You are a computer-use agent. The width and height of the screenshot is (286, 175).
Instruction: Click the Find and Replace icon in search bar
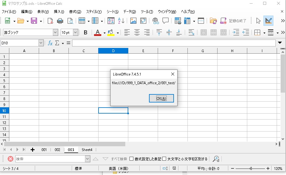[216, 159]
